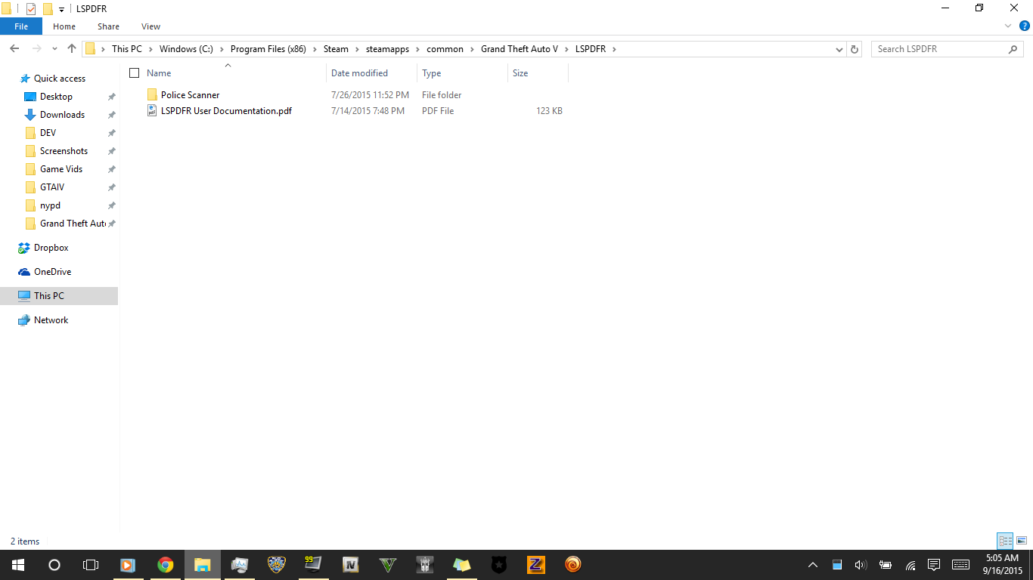Click the green GTA V taskbar icon

(387, 565)
